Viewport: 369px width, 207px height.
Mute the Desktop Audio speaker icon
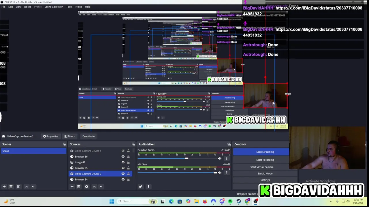pos(220,158)
